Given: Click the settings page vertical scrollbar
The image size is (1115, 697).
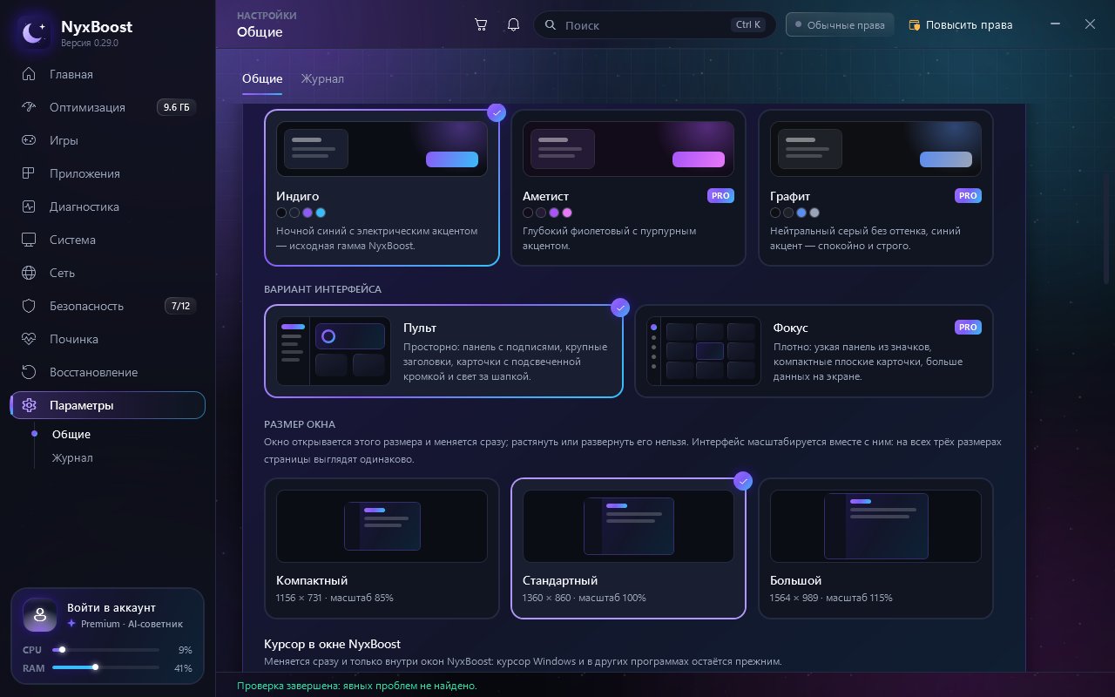Looking at the screenshot, I should click(1107, 228).
